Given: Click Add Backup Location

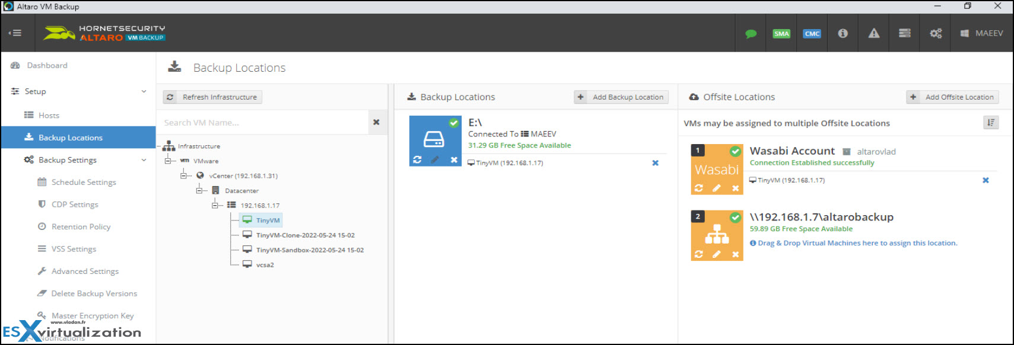Looking at the screenshot, I should (x=621, y=97).
